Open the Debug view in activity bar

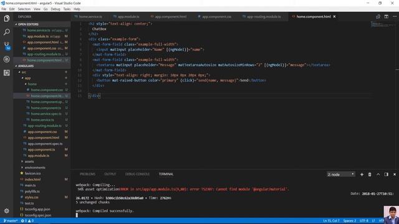pyautogui.click(x=7, y=59)
